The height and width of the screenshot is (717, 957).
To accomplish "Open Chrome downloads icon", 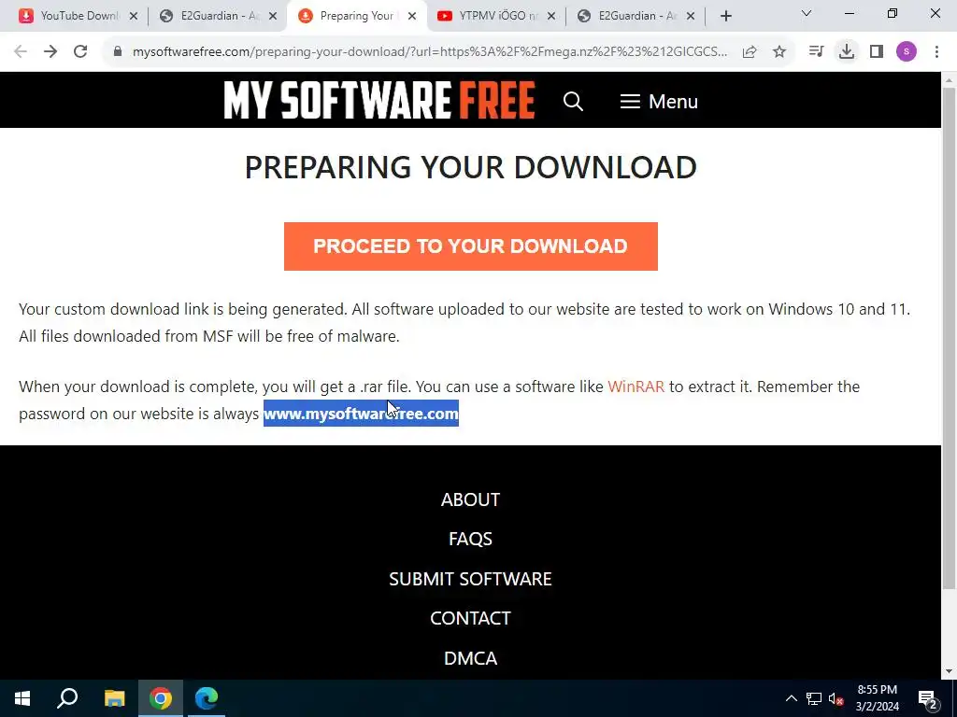I will (847, 52).
